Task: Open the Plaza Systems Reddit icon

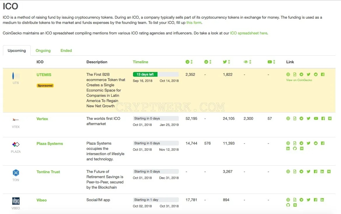Action: 316,143
